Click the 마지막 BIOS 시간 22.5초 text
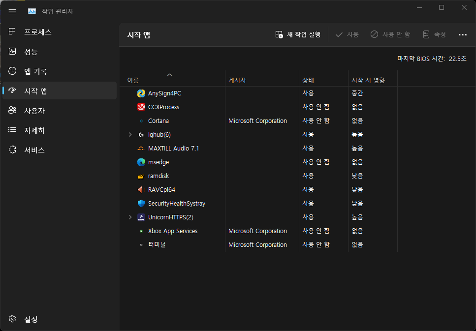 [432, 59]
